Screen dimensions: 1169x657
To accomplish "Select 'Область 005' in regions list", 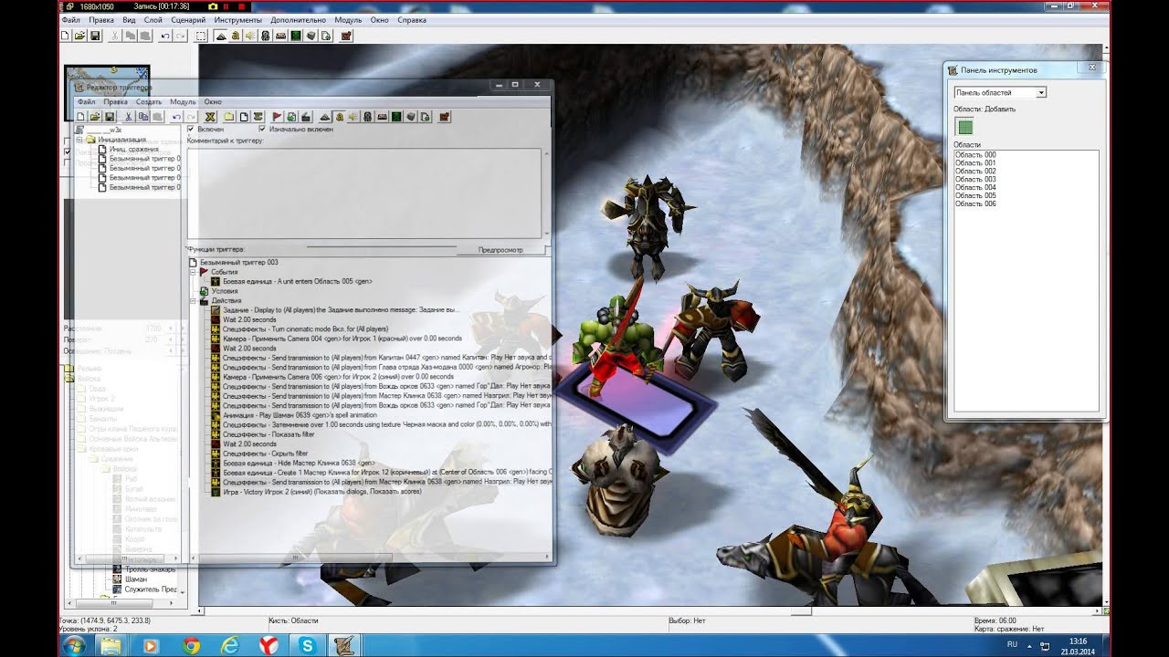I will coord(975,196).
